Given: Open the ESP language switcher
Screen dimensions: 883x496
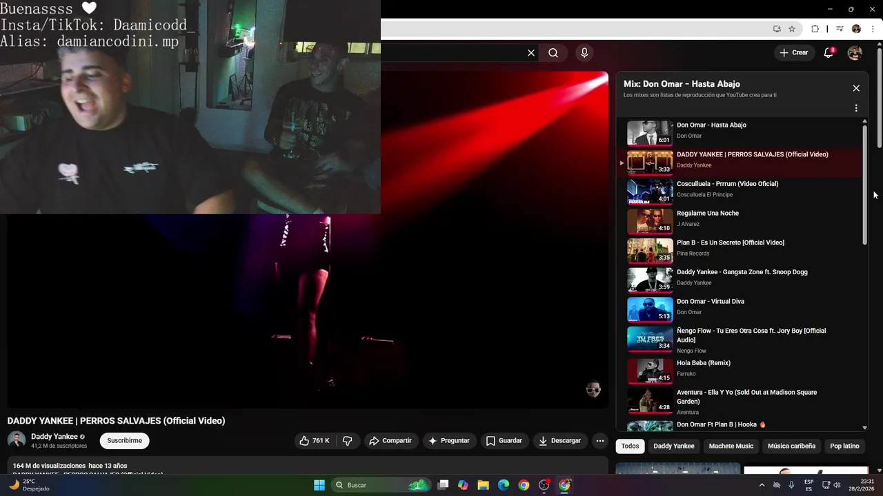Looking at the screenshot, I should tap(808, 485).
